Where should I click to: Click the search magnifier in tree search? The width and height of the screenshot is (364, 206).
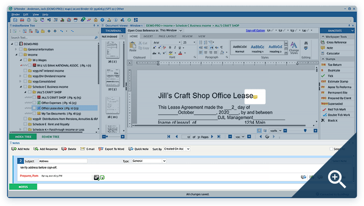click(x=96, y=37)
